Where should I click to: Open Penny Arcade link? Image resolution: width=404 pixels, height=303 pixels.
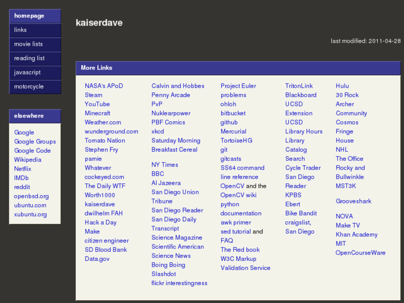coord(171,95)
